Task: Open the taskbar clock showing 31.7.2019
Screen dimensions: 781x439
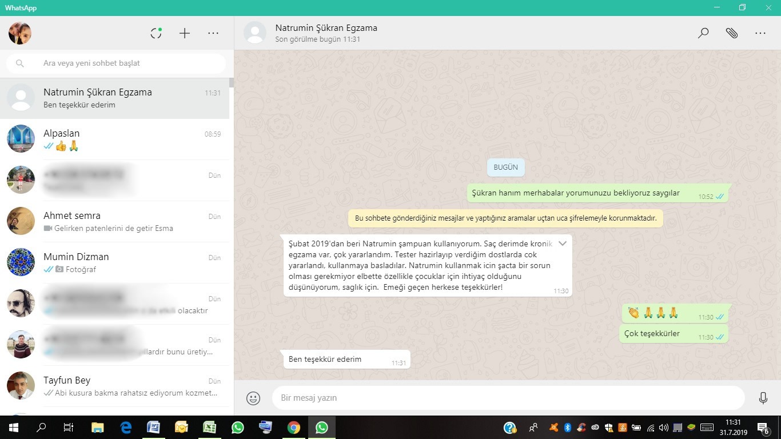Action: point(733,428)
